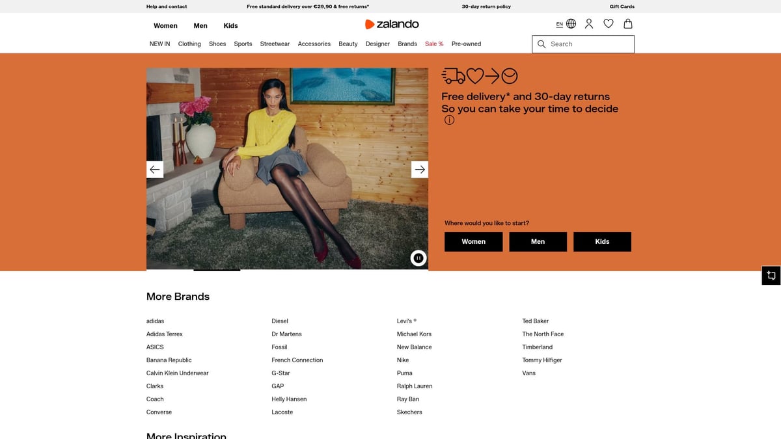The height and width of the screenshot is (439, 781).
Task: Open the Fossil brand link
Action: (x=279, y=347)
